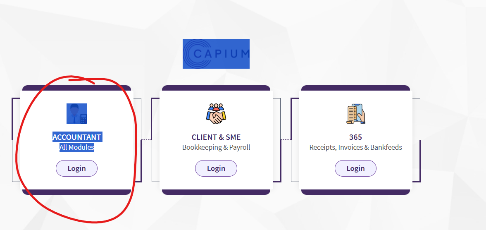Click the Client & SME card's top bar

coord(216,88)
